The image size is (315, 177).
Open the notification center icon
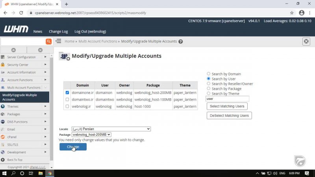tap(307, 173)
